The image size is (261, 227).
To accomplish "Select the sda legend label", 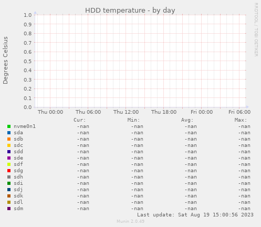I will click(x=18, y=133).
